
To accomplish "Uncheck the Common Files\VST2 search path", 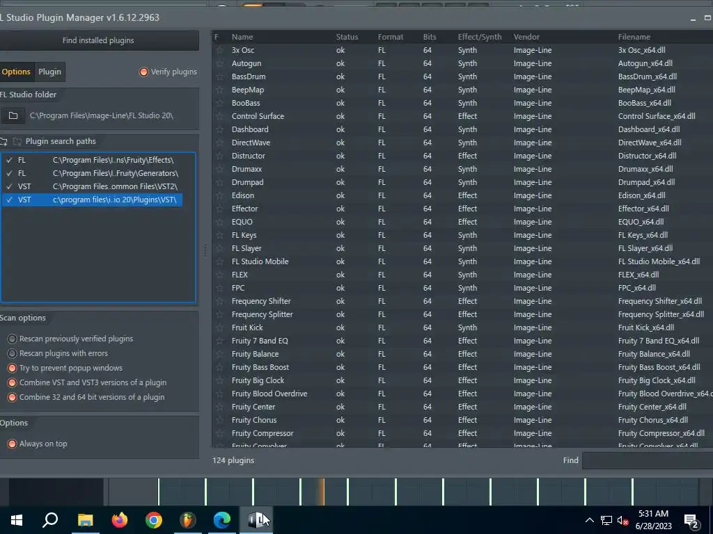I will click(x=10, y=186).
